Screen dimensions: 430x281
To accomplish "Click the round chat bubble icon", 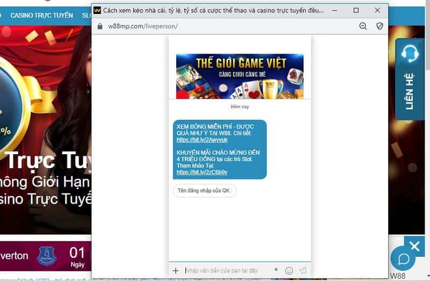I will point(403,258).
